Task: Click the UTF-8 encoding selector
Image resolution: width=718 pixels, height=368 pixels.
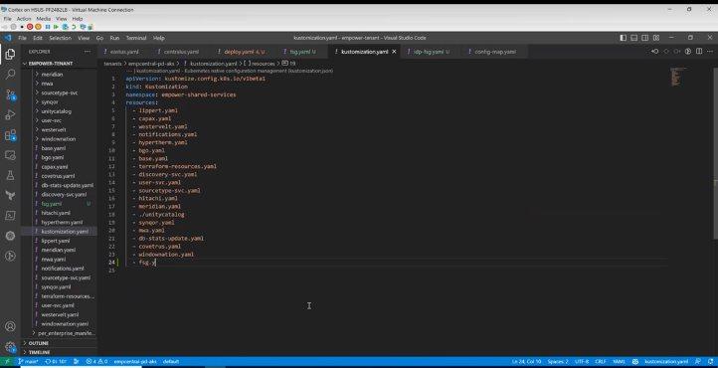Action: (582, 362)
